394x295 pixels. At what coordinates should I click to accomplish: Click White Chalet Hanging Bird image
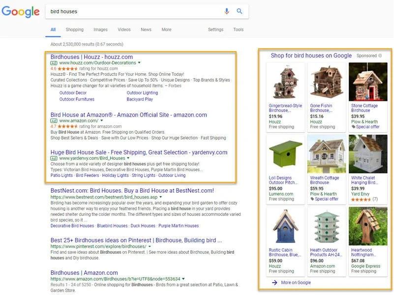tap(368, 154)
